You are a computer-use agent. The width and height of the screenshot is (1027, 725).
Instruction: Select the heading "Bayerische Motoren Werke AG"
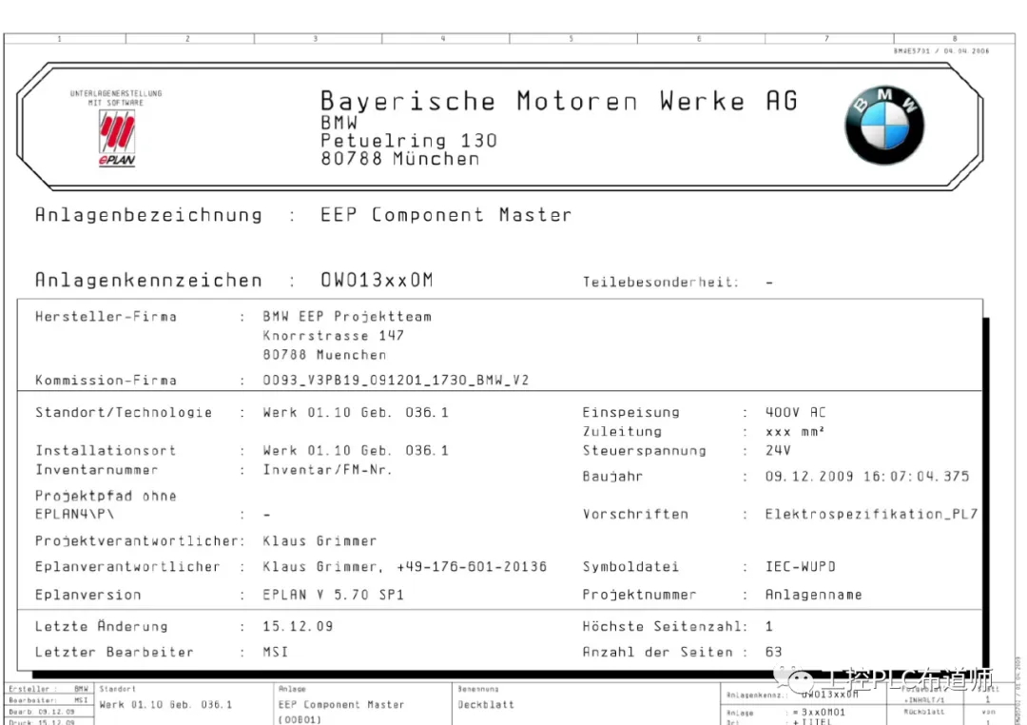coord(559,101)
